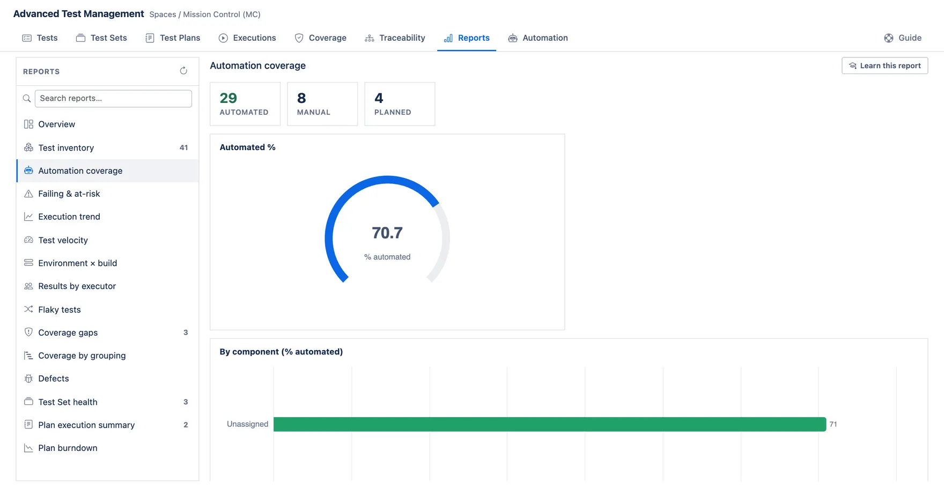Switch to Traceability tab

[395, 38]
